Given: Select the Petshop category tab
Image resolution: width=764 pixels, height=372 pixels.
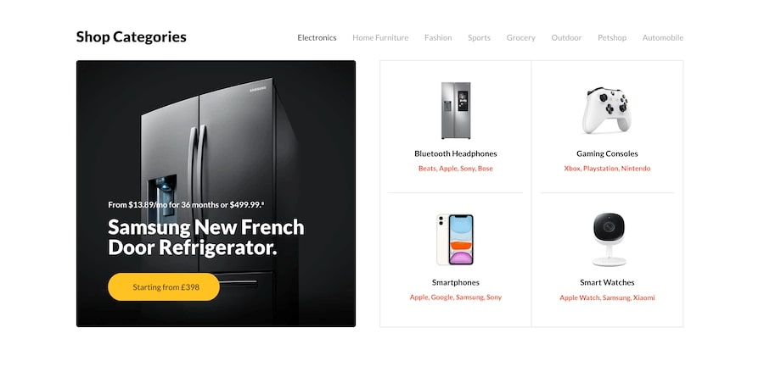Looking at the screenshot, I should 612,37.
